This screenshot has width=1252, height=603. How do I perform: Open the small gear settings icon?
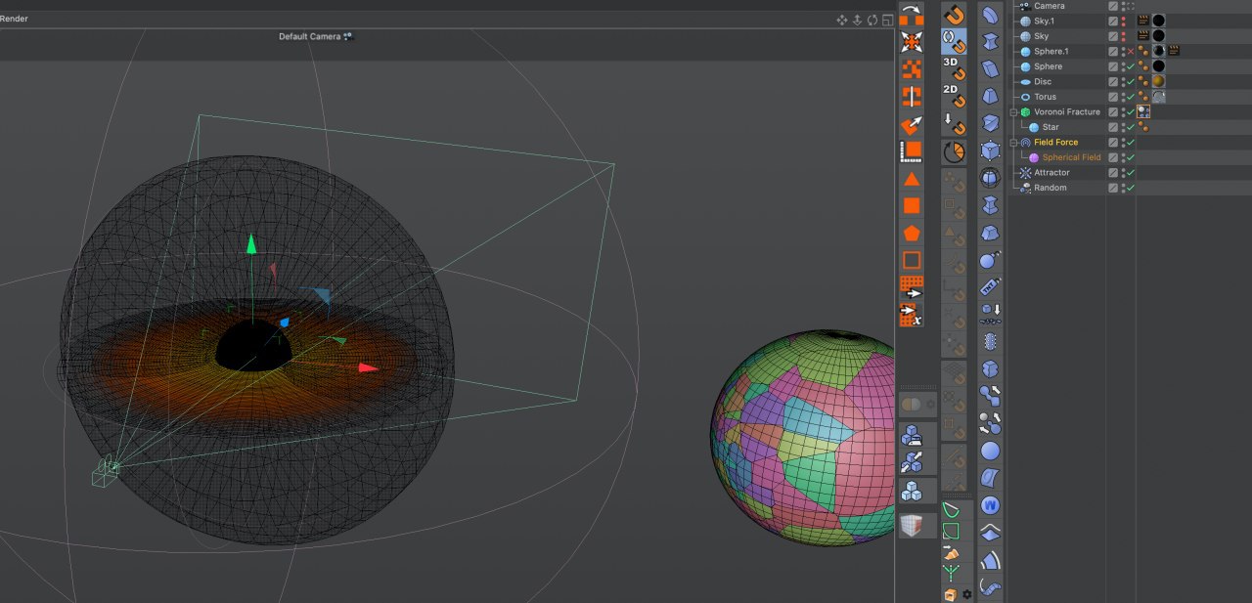click(967, 593)
